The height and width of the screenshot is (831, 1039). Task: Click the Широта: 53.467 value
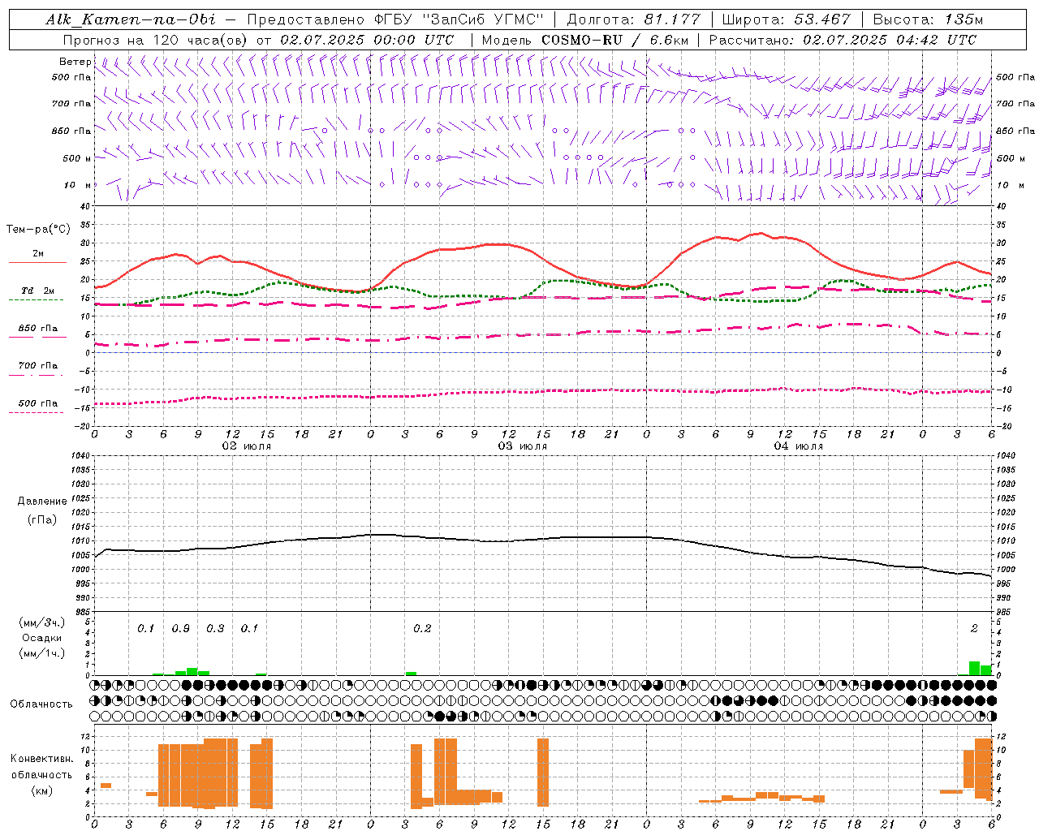click(786, 19)
